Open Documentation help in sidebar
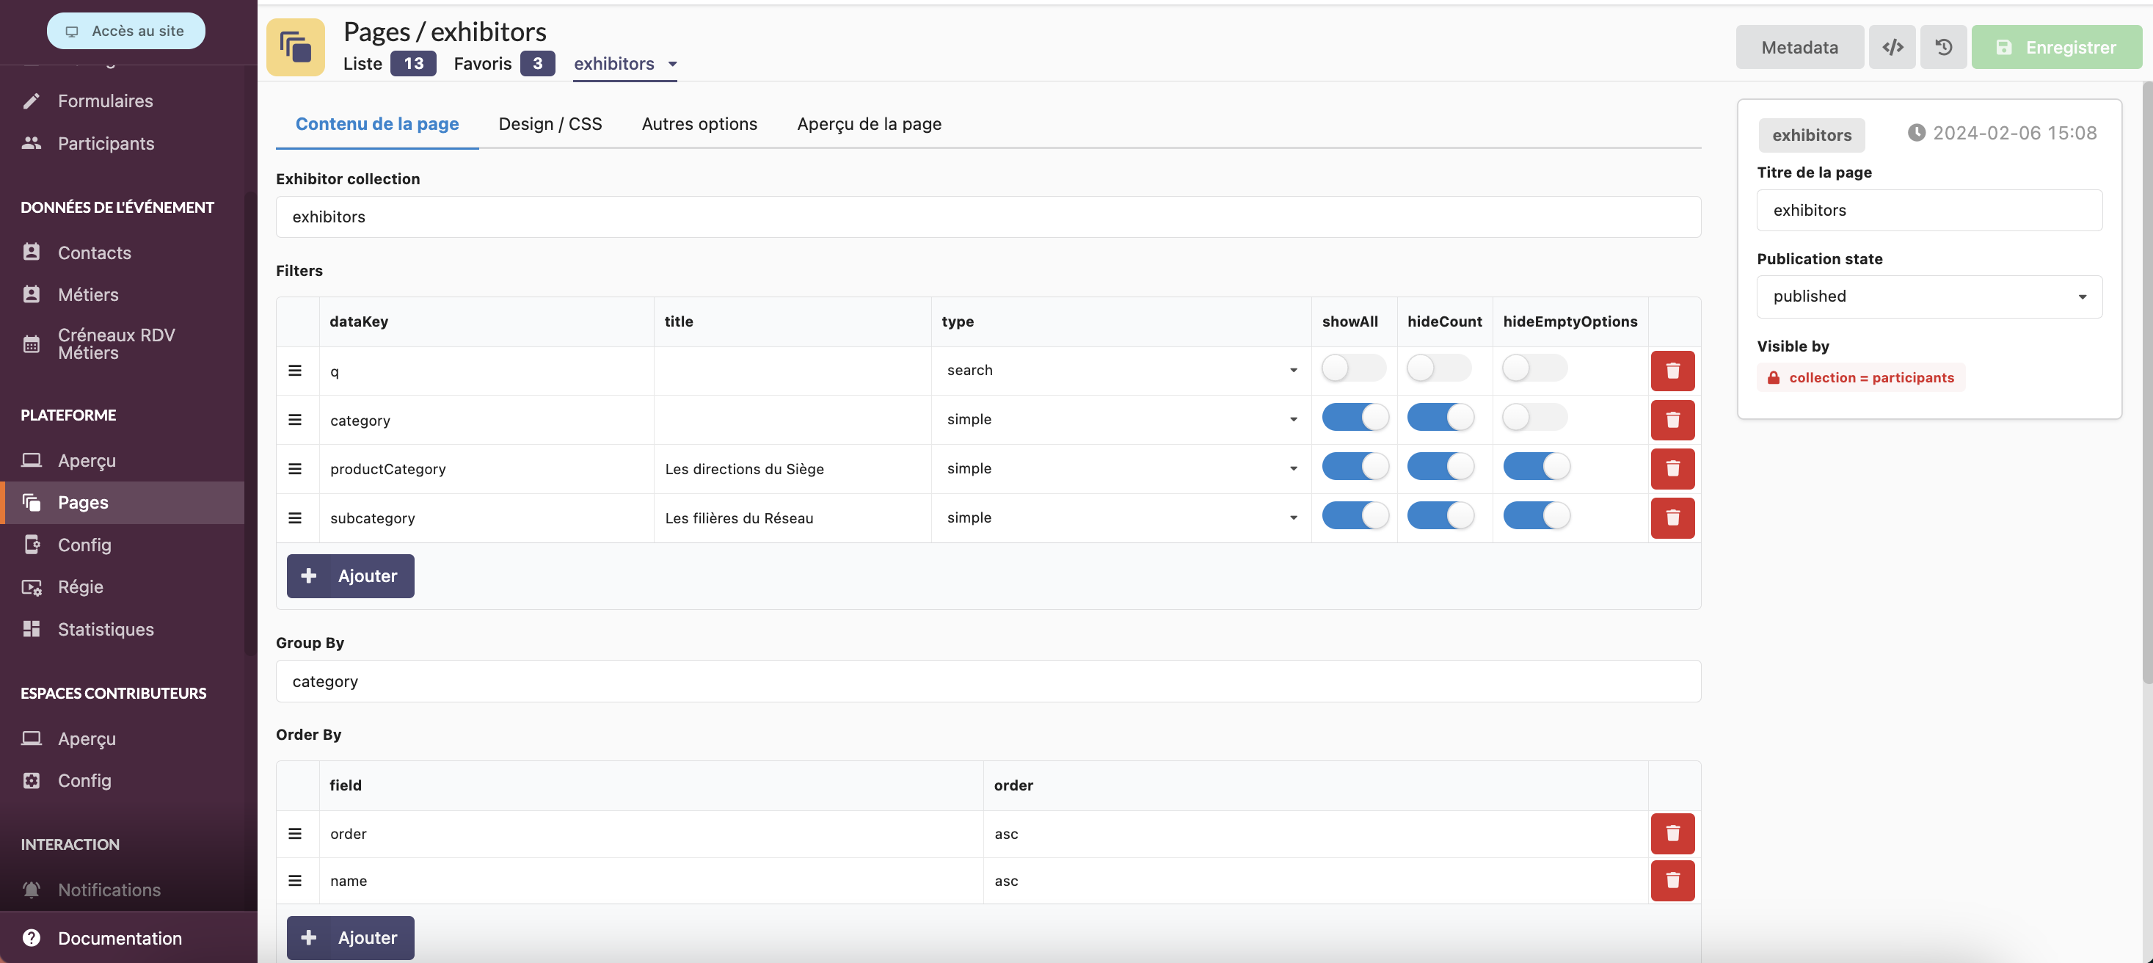The height and width of the screenshot is (963, 2153). [x=120, y=938]
